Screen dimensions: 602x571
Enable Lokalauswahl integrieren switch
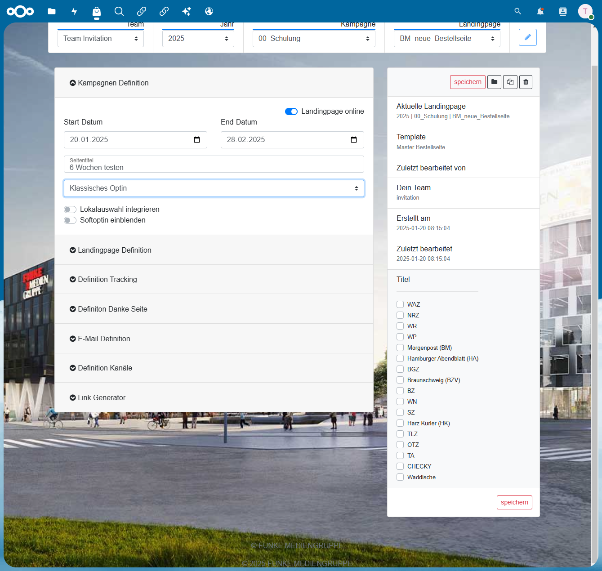(70, 210)
